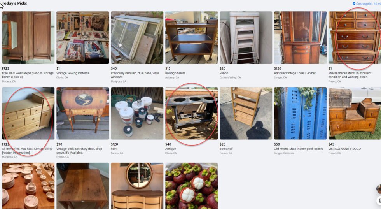The width and height of the screenshot is (381, 209).
Task: Click the Antique/Vintage China Cabinet title
Action: click(x=295, y=73)
